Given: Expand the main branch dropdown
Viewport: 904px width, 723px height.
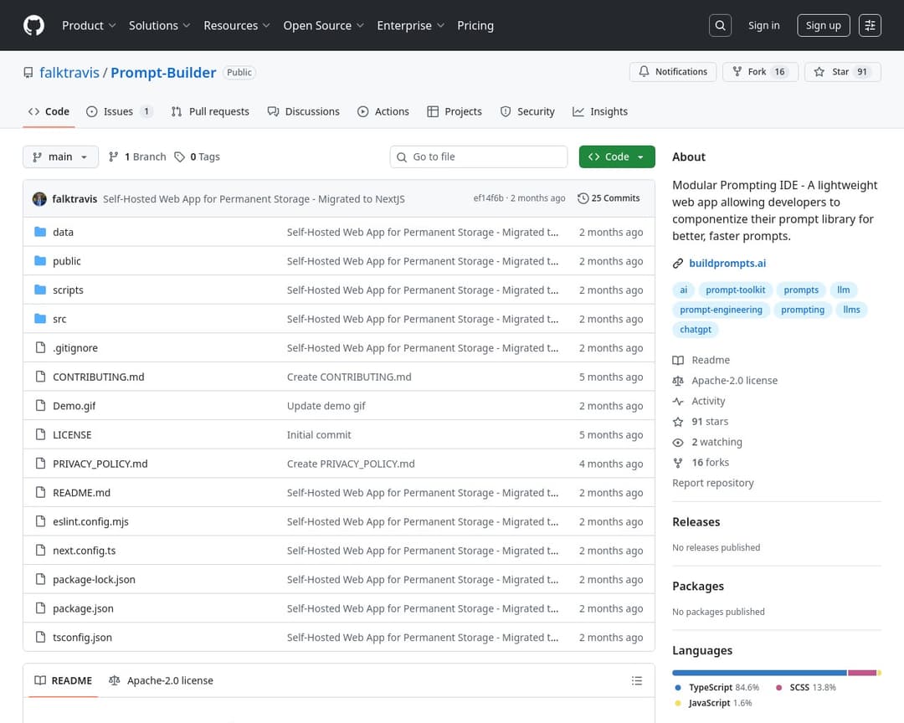Looking at the screenshot, I should pyautogui.click(x=60, y=156).
